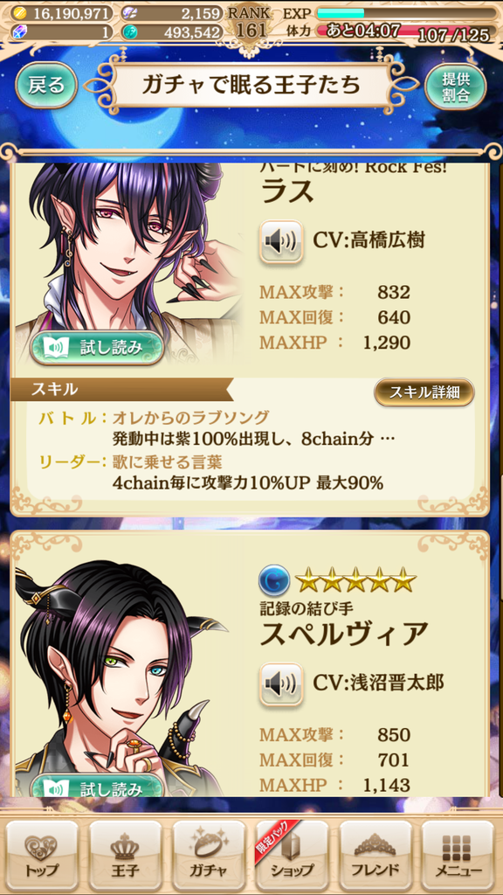Open the メニュー menu grid
This screenshot has width=503, height=895.
[x=458, y=854]
